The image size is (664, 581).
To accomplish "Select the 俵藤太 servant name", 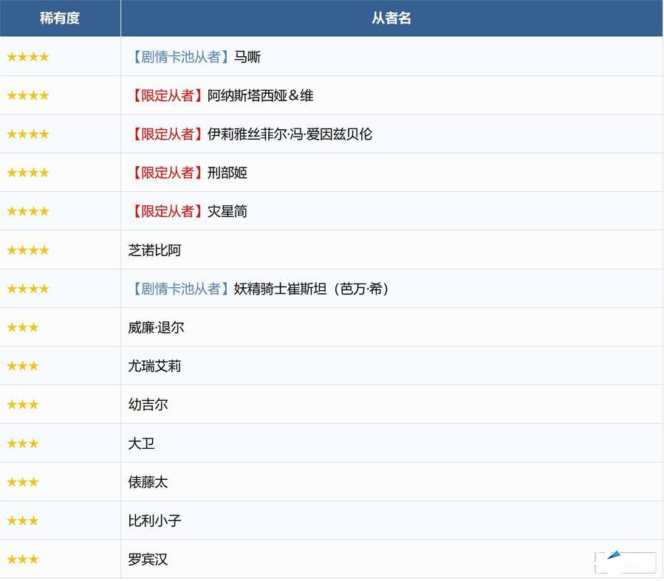I will [148, 482].
